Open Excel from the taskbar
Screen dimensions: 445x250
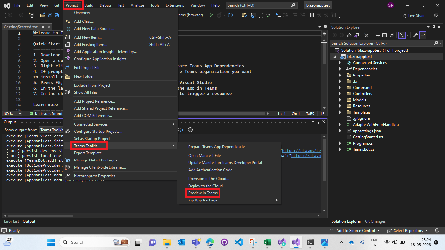(267, 242)
